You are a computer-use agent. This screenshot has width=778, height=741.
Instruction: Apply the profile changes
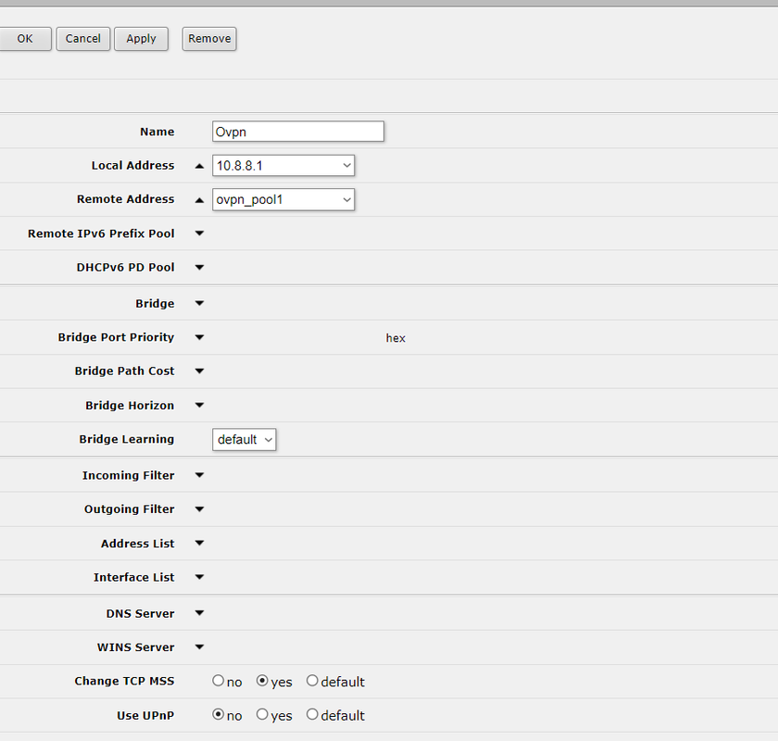pyautogui.click(x=142, y=39)
